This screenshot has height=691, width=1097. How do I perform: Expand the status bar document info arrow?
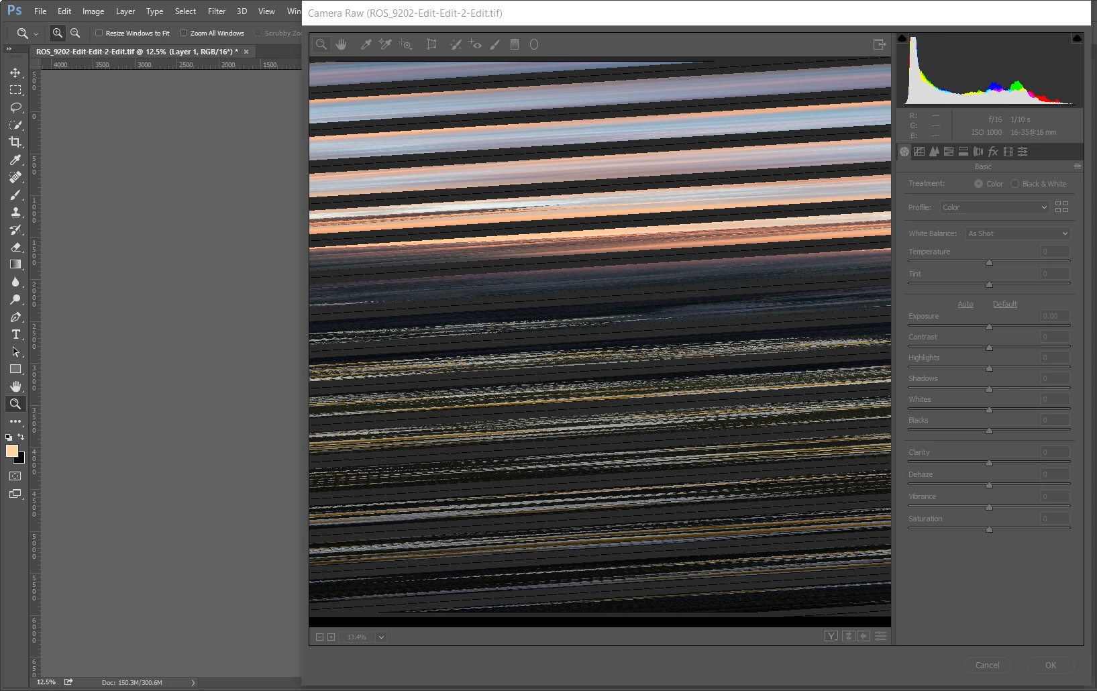click(193, 682)
